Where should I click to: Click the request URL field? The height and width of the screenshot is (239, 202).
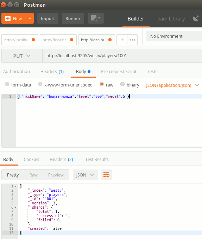(x=122, y=56)
